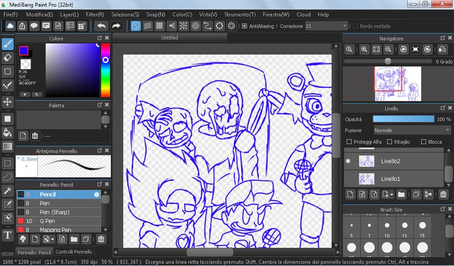Click the Undo arrow in toolbar
The height and width of the screenshot is (266, 454).
coord(101,26)
